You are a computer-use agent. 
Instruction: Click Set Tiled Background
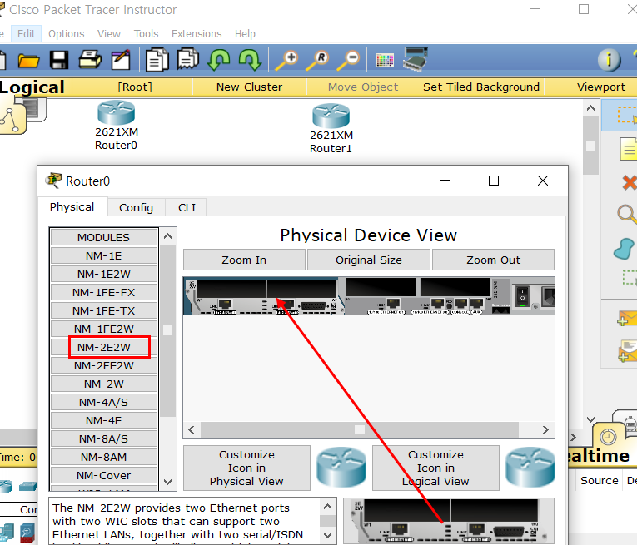tap(481, 87)
